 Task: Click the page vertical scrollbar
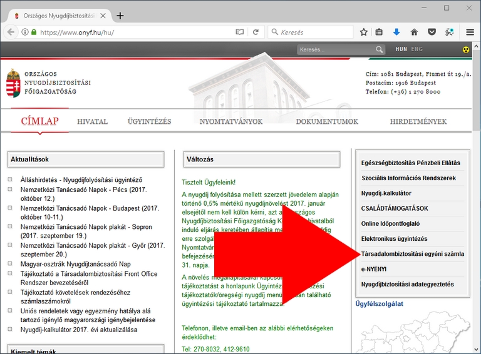pos(477,188)
